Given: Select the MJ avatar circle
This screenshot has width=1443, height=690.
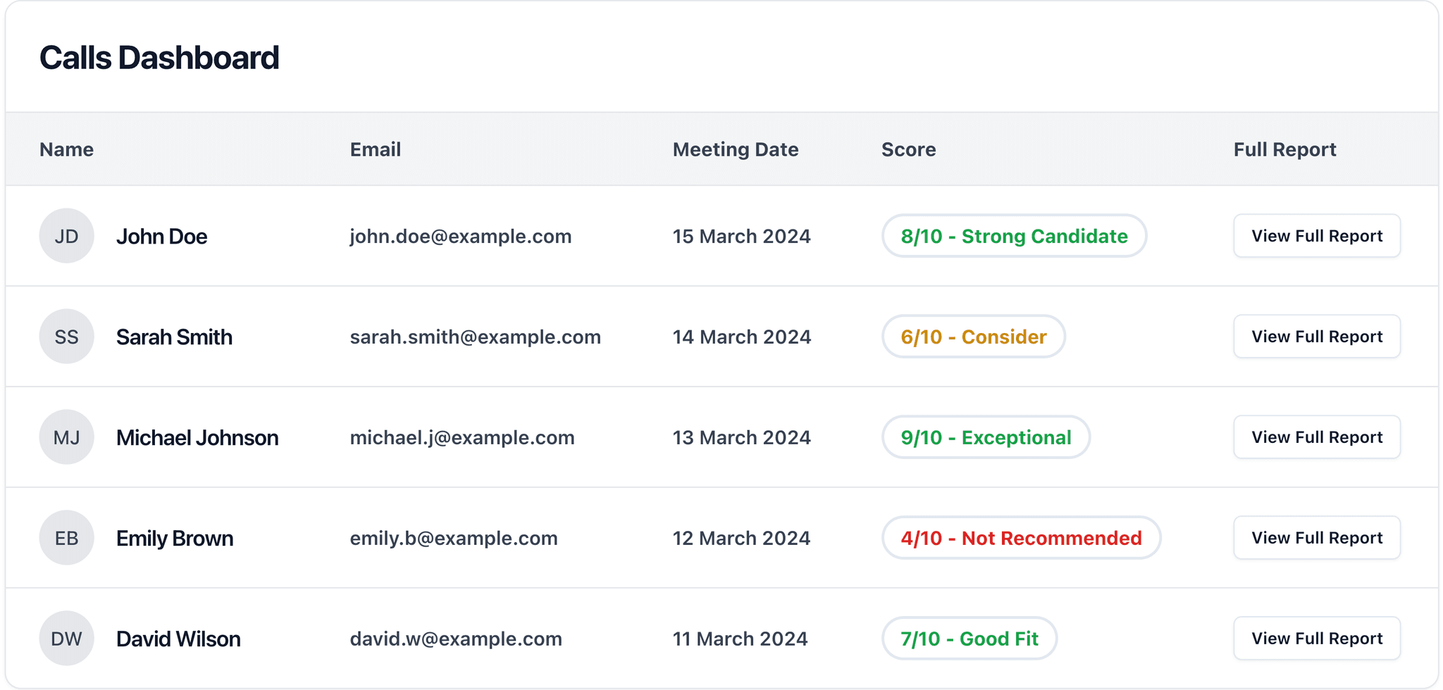Looking at the screenshot, I should click(x=67, y=437).
